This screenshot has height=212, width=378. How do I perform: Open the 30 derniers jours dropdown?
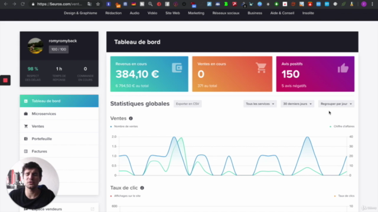(x=297, y=104)
